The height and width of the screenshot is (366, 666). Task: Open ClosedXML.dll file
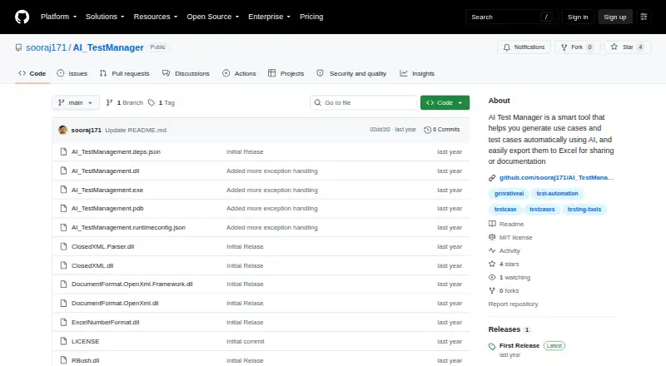92,266
